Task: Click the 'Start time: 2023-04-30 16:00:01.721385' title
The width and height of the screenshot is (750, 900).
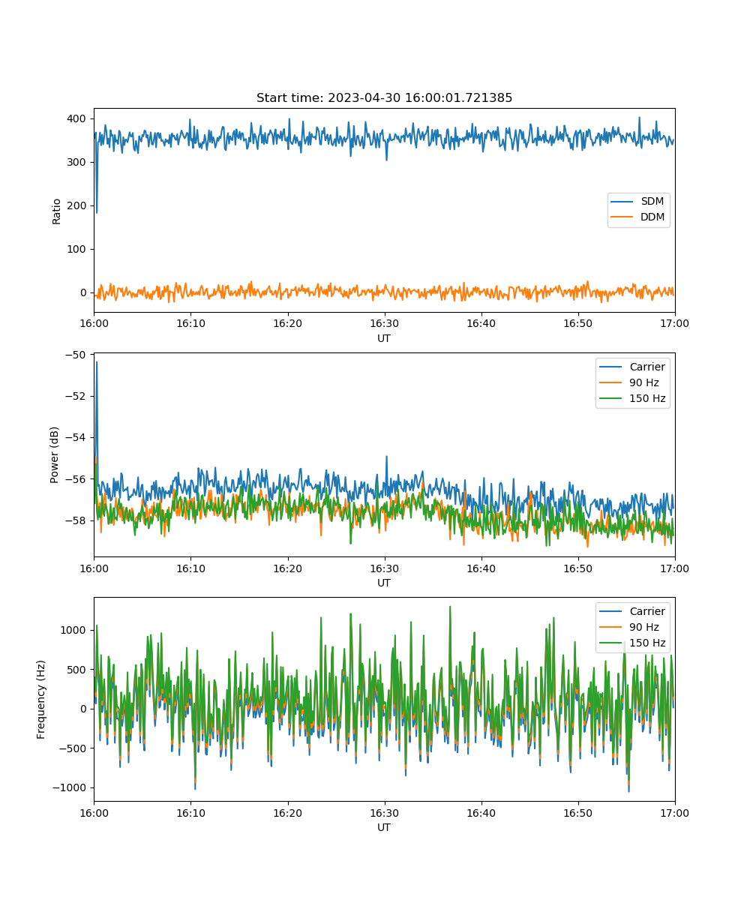Action: pyautogui.click(x=384, y=98)
